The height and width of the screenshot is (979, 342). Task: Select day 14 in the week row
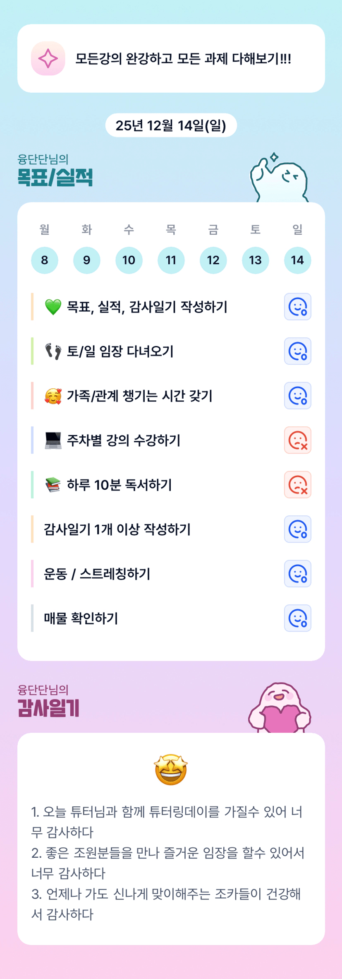(x=297, y=260)
